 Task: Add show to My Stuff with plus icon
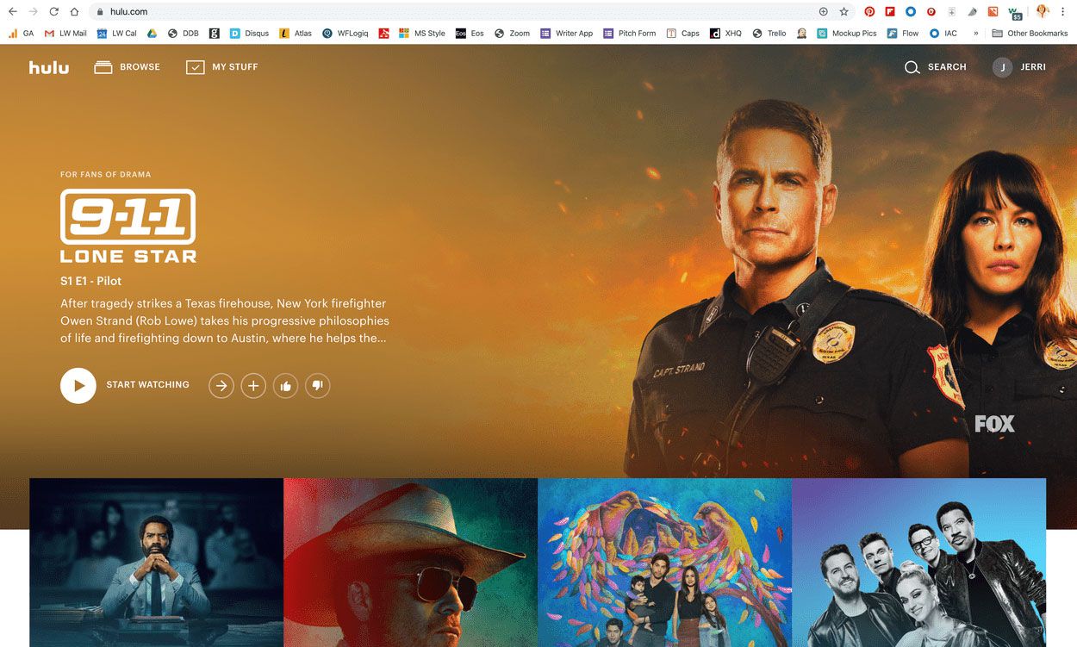[253, 386]
